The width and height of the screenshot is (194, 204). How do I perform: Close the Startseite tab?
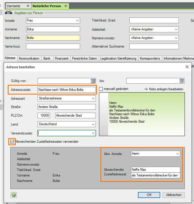(28, 6)
